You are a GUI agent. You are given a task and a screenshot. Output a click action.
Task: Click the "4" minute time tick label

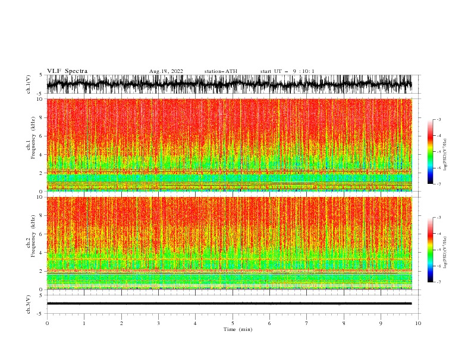(195, 323)
